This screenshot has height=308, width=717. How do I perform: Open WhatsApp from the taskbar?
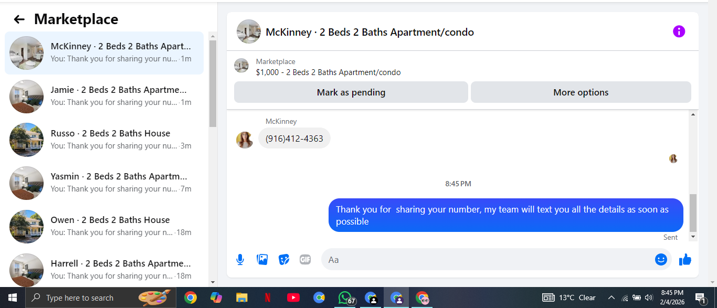click(345, 298)
